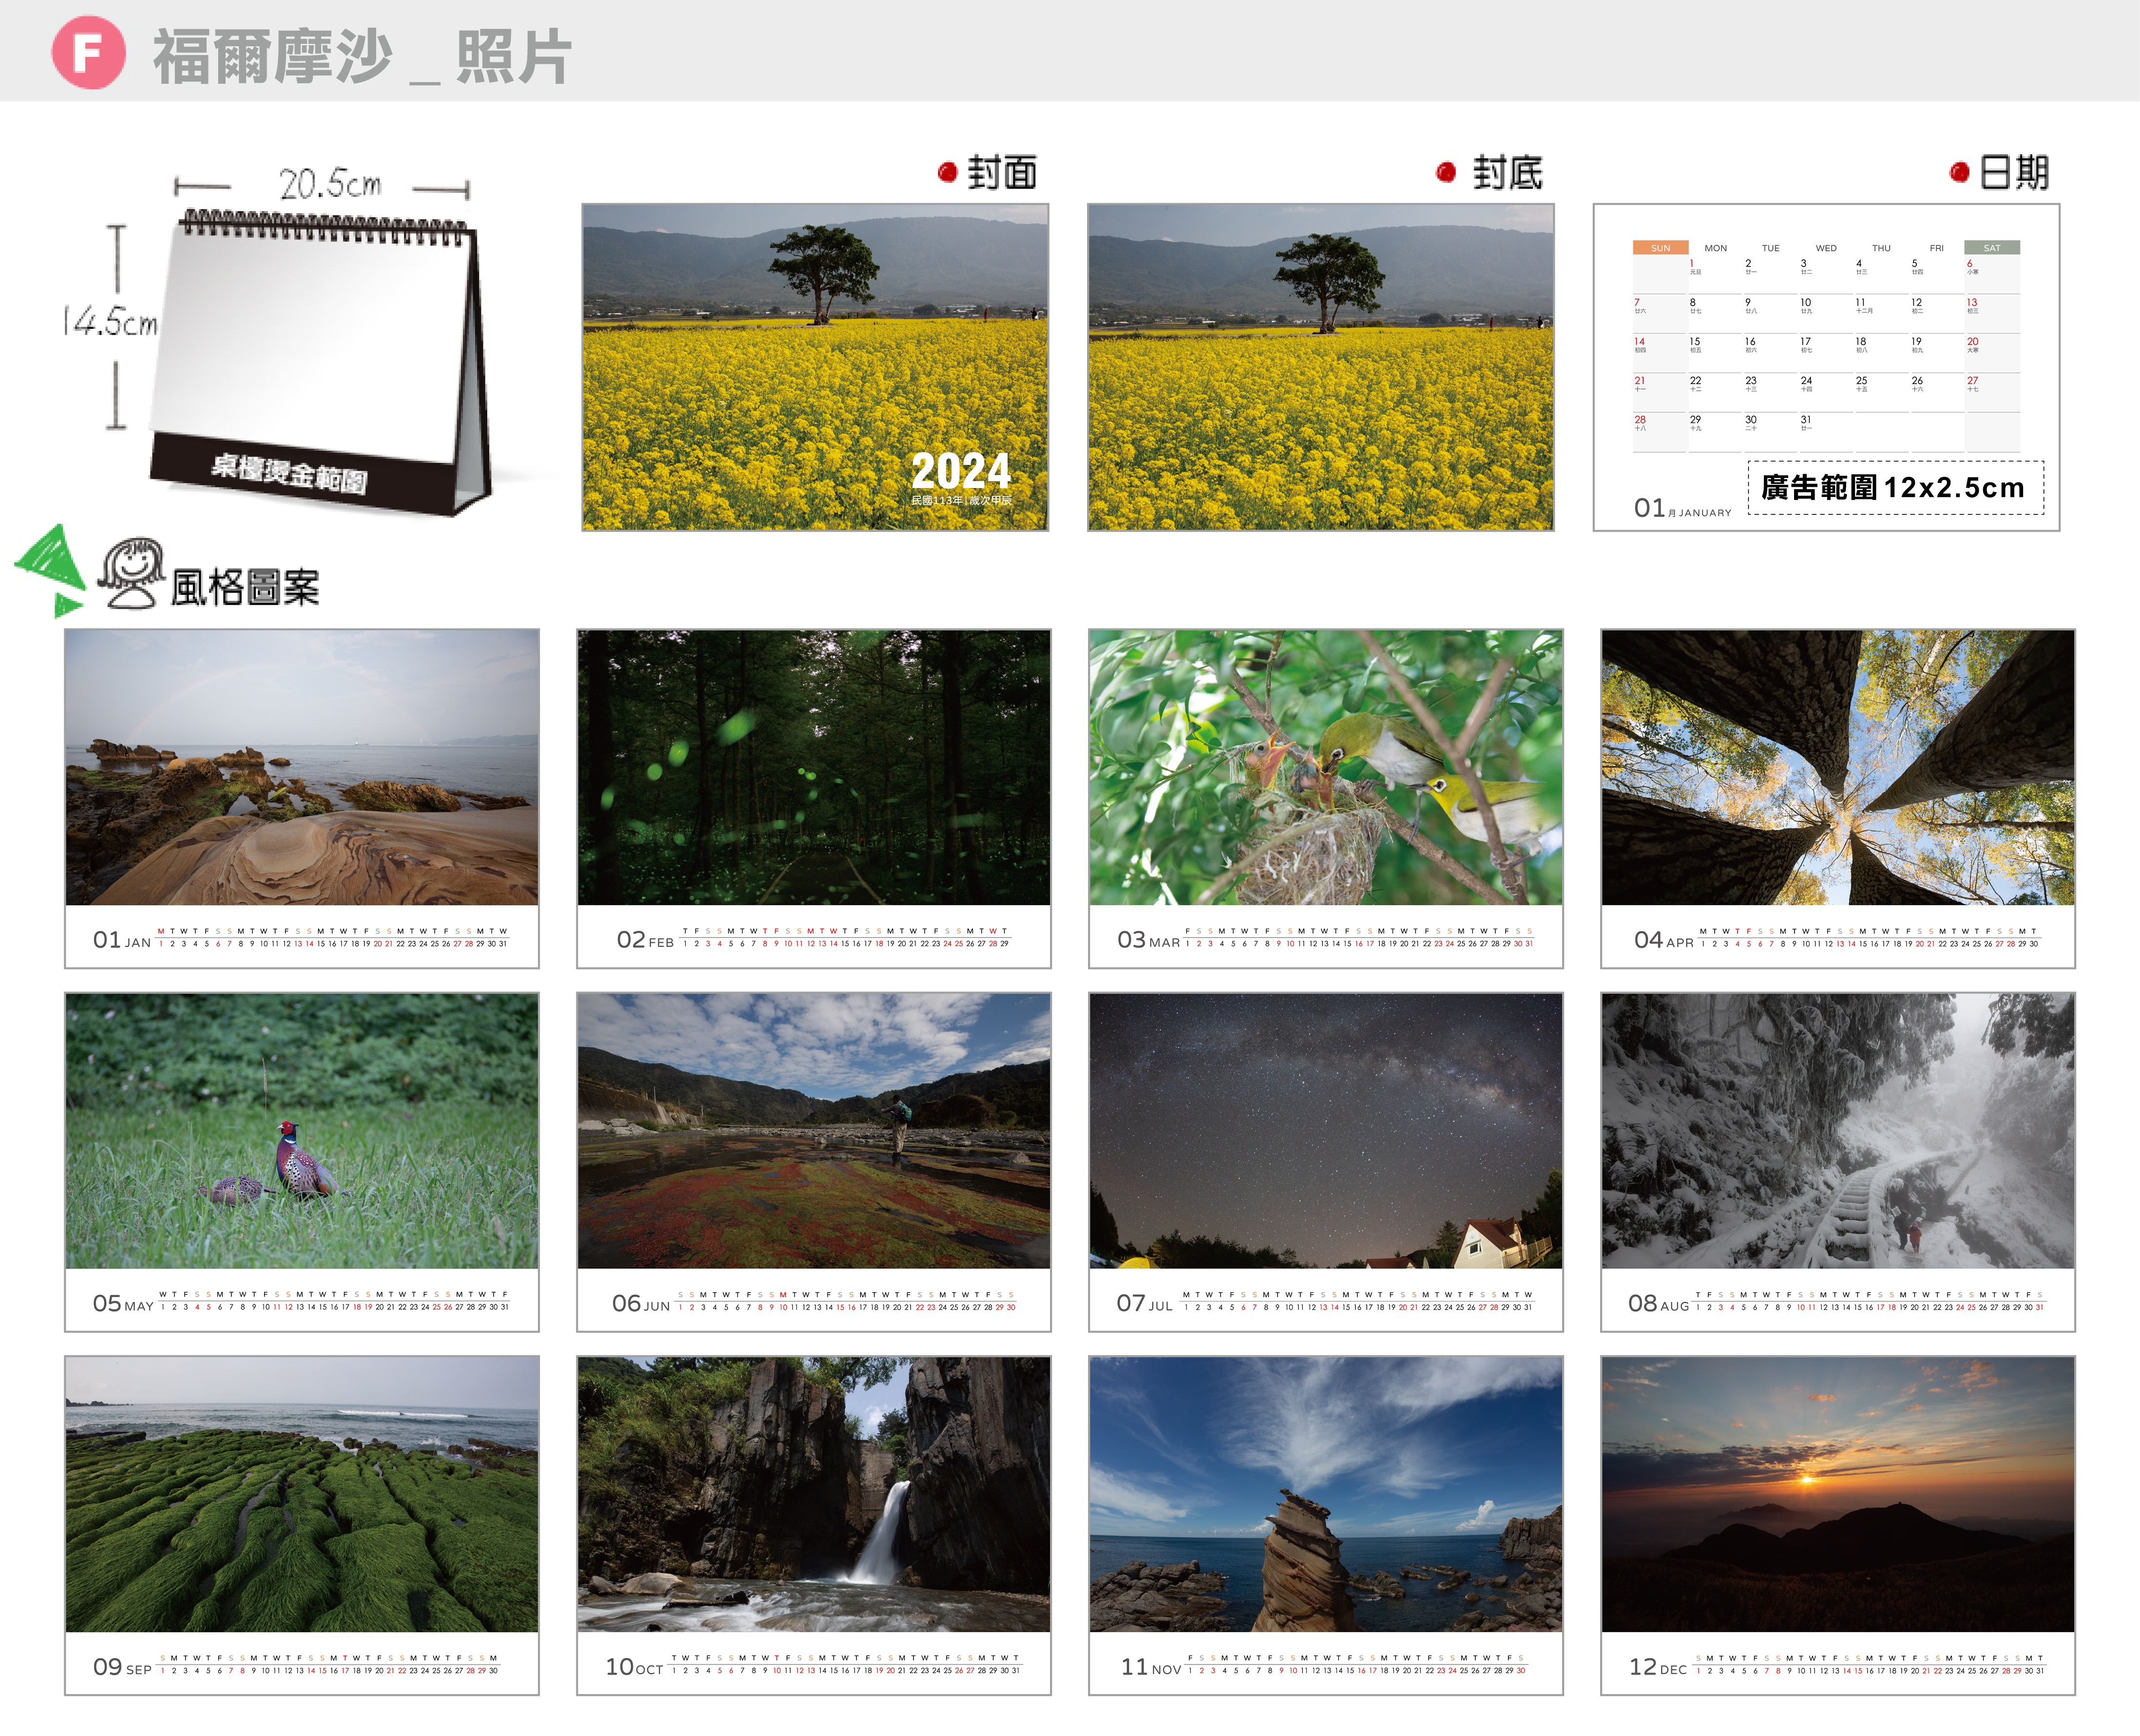This screenshot has width=2140, height=1736.
Task: Open the front cover flower field photo
Action: 814,366
